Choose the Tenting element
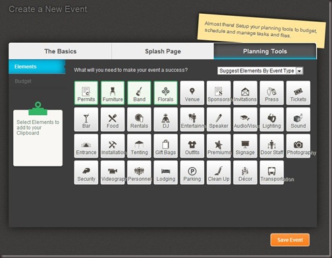The width and height of the screenshot is (332, 258). click(139, 146)
